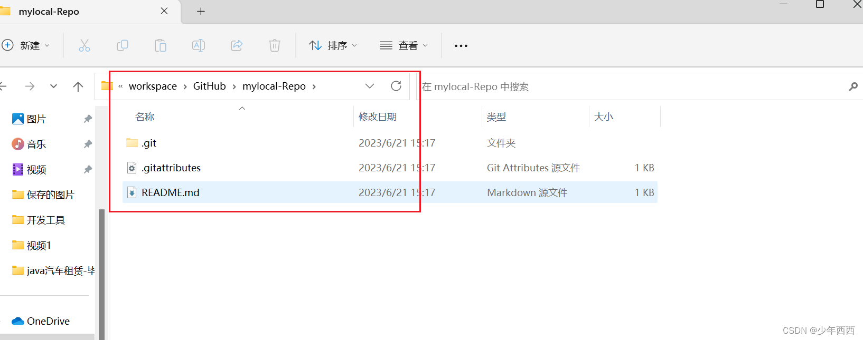Click the .git folder icon
This screenshot has width=863, height=340.
click(x=132, y=142)
